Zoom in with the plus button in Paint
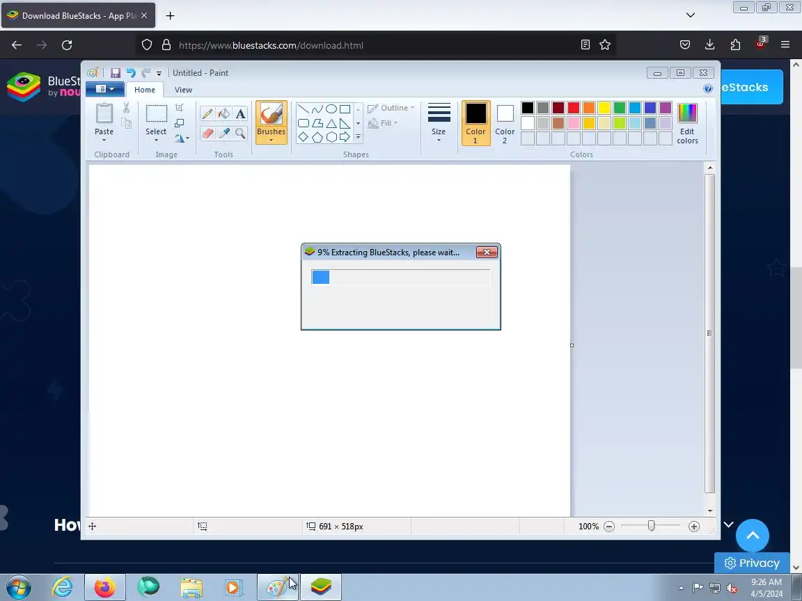Viewport: 802px width, 601px height. (693, 527)
